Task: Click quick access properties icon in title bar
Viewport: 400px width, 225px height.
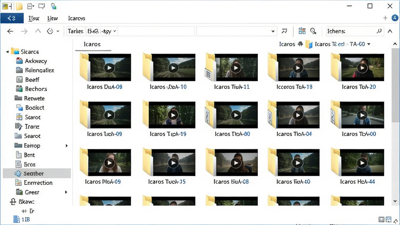Action: click(30, 6)
